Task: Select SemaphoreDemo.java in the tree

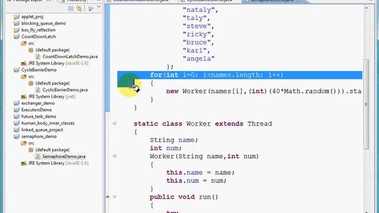Action: [x=64, y=156]
